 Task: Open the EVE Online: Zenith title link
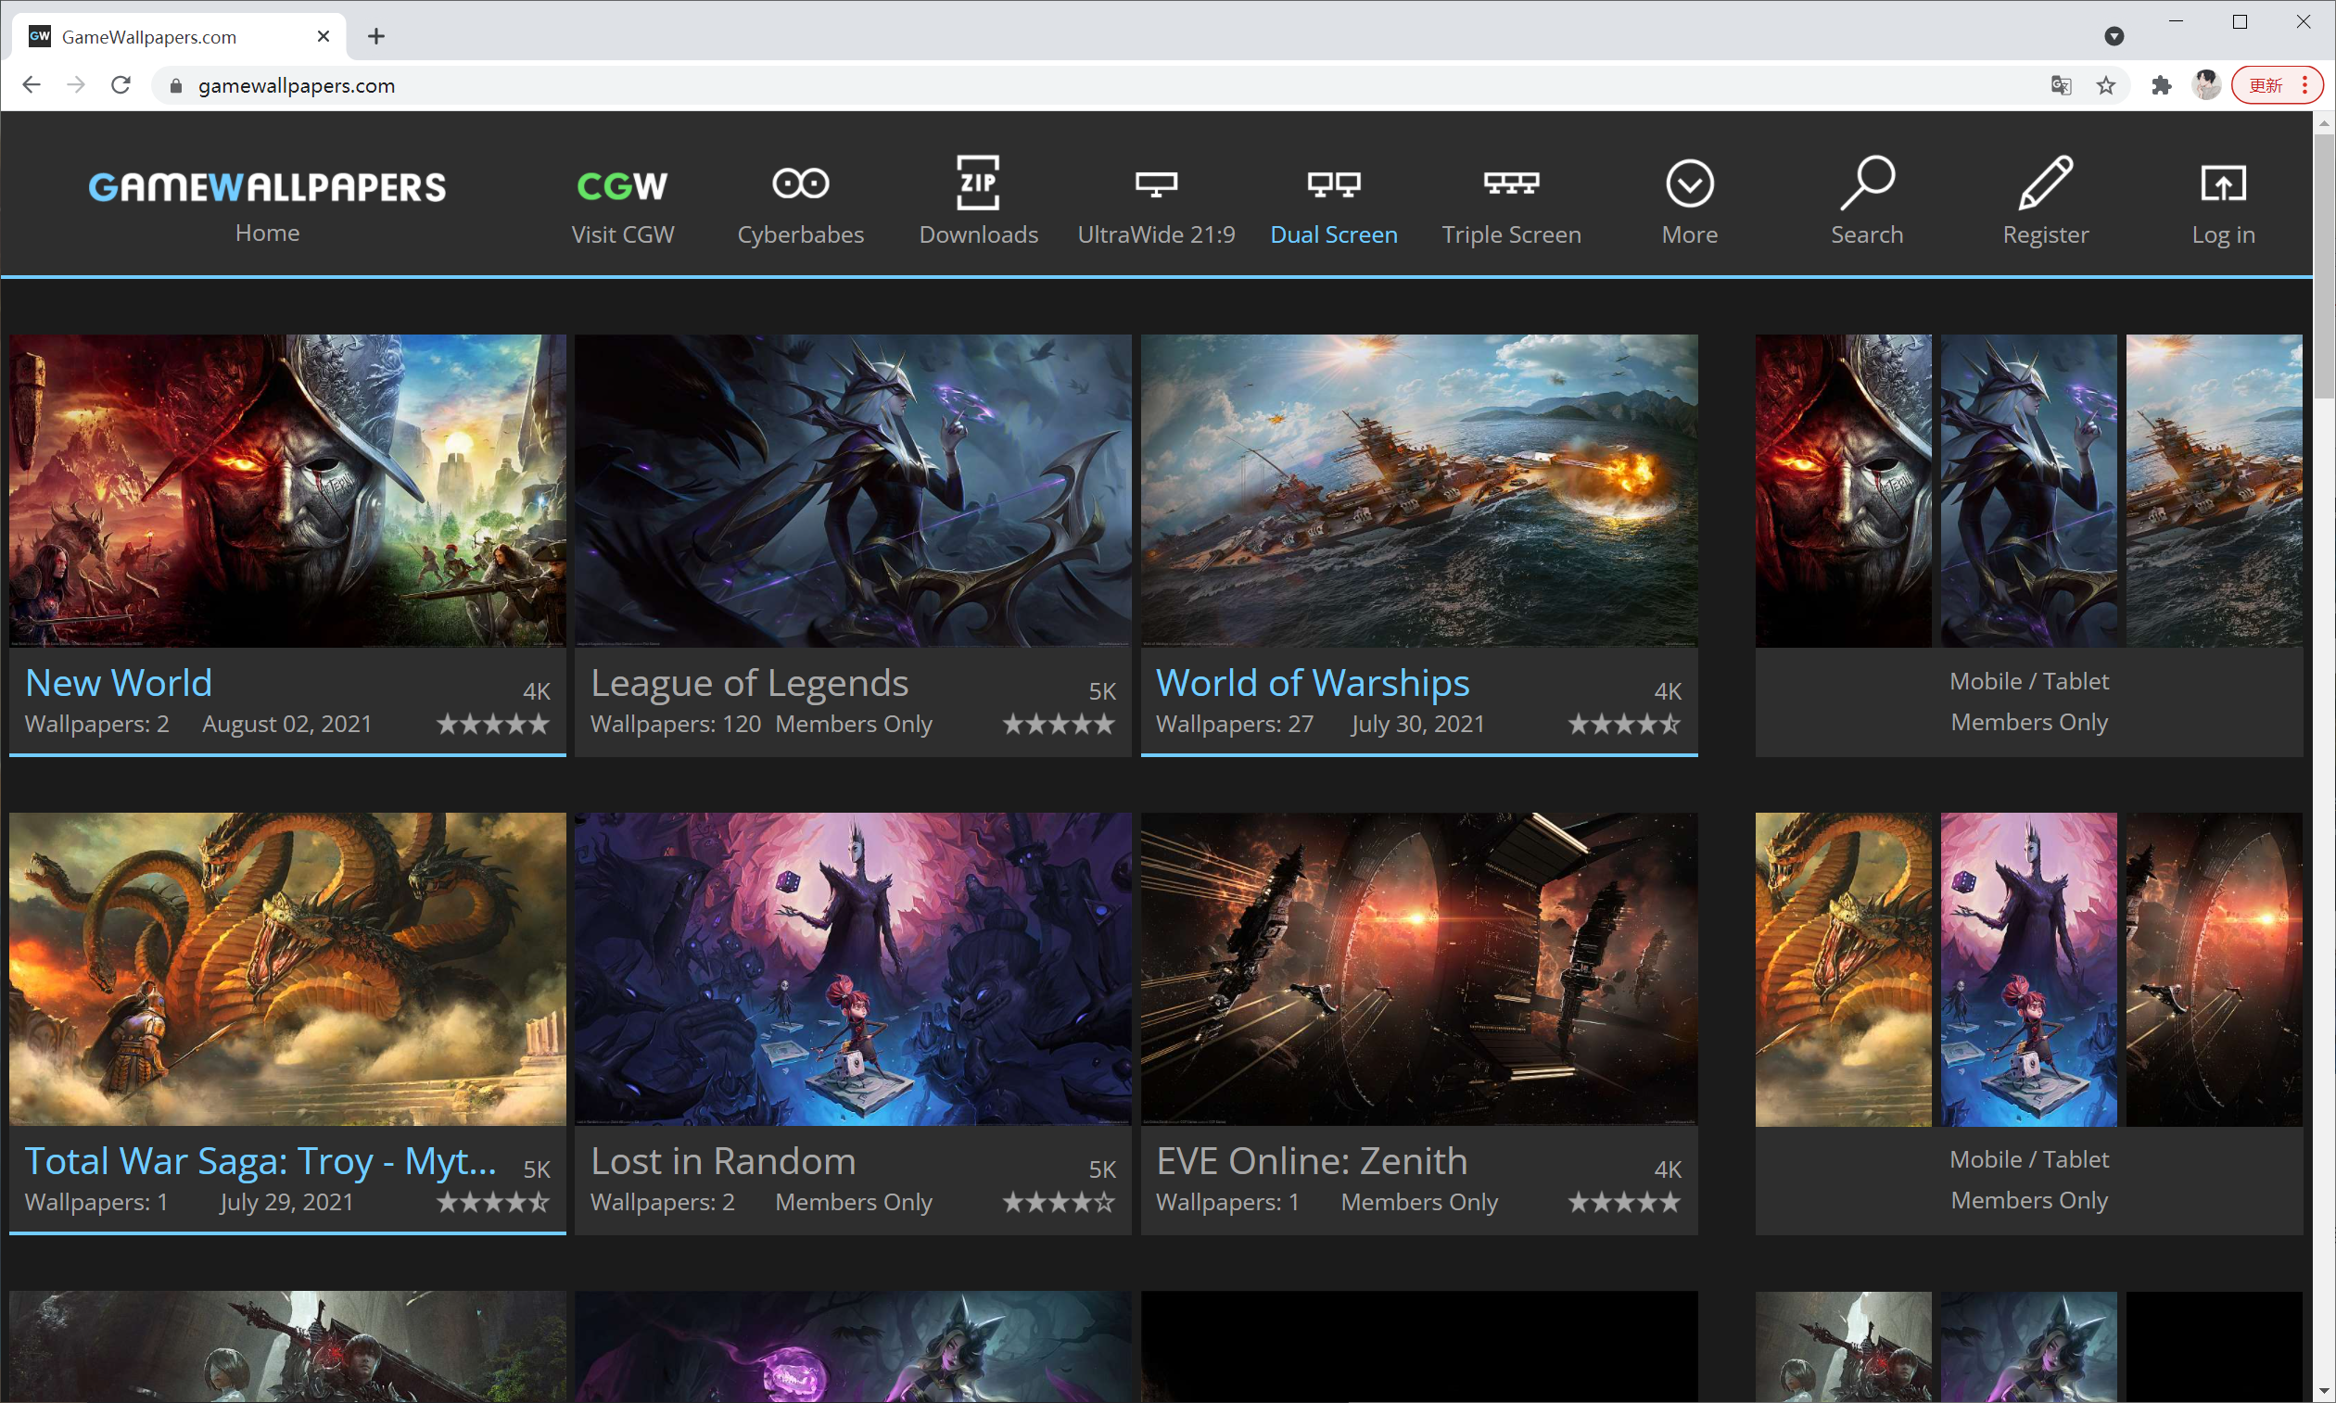pos(1312,1161)
